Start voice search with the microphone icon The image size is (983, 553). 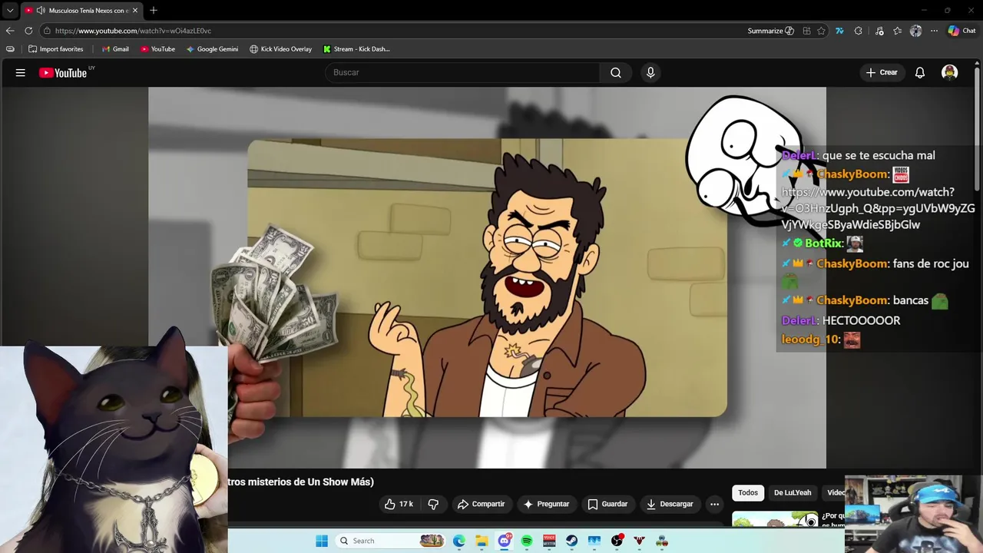[x=650, y=72]
